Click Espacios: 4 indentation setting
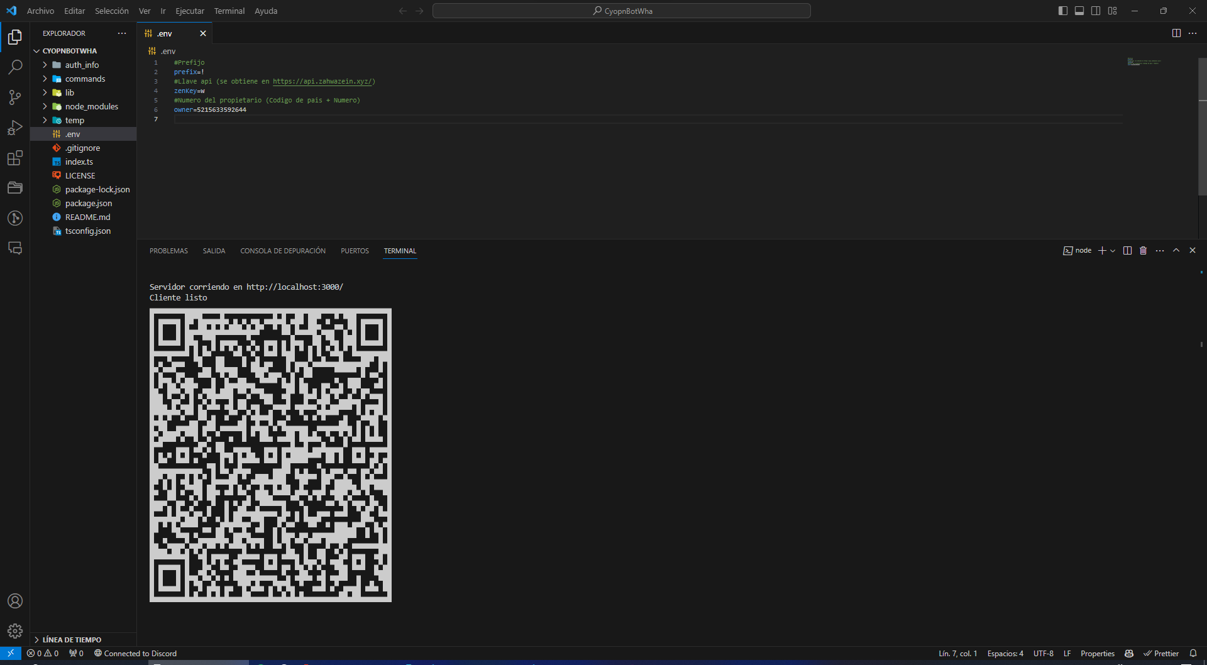Image resolution: width=1207 pixels, height=665 pixels. coord(1005,654)
